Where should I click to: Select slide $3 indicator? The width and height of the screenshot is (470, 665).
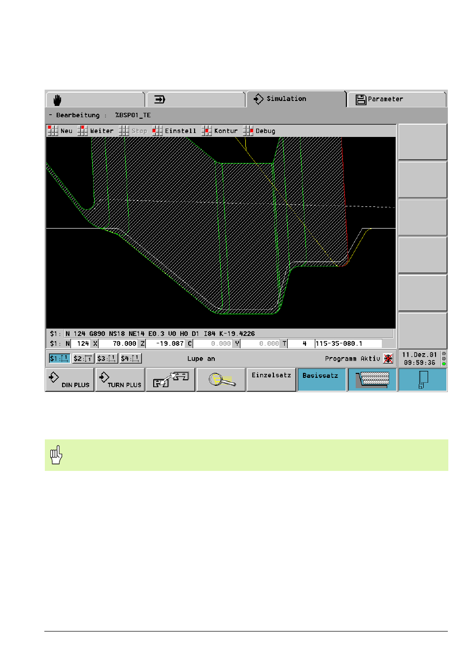click(107, 359)
